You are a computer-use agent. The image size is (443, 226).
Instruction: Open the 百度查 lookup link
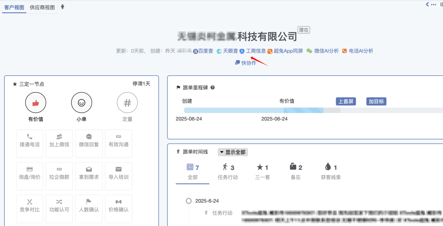(203, 51)
